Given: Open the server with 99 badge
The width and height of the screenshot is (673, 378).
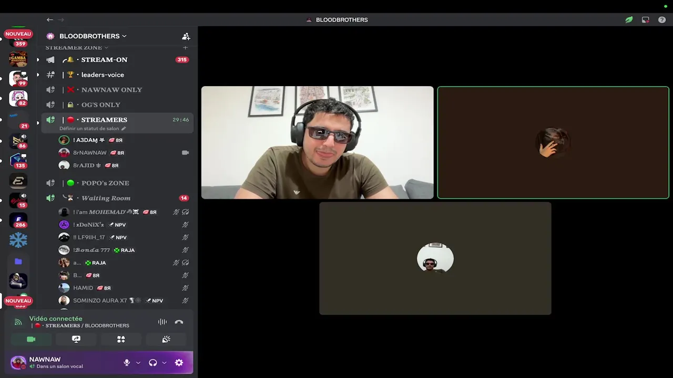Looking at the screenshot, I should 18,79.
